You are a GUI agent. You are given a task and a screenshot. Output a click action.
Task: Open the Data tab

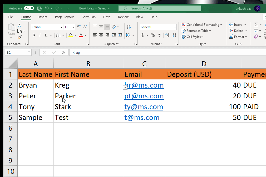coord(107,17)
